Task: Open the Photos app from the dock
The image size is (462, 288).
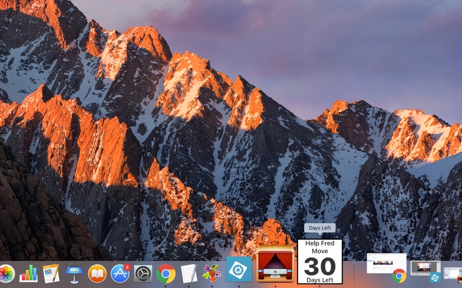Action: [x=6, y=274]
